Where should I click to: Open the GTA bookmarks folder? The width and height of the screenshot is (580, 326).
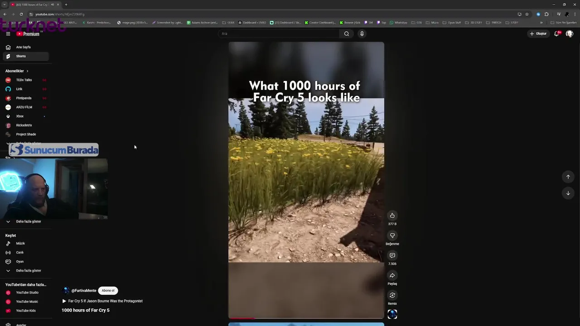coord(416,23)
